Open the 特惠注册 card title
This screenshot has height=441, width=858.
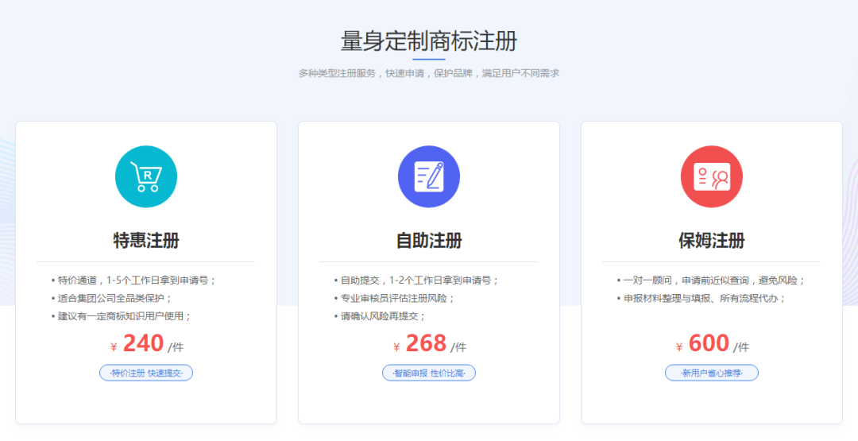tap(146, 241)
